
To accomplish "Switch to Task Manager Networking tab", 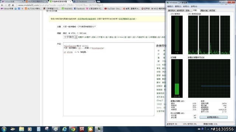I will click(x=204, y=11).
